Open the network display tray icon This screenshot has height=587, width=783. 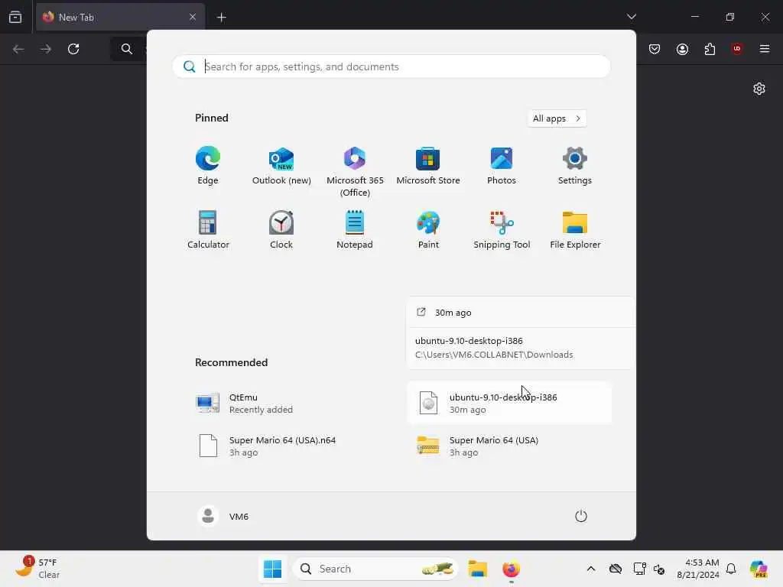639,569
